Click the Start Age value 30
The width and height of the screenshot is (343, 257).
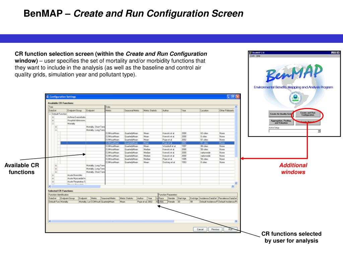183,202
